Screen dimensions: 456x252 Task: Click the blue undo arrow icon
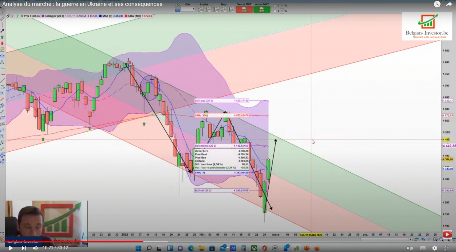pos(423,239)
